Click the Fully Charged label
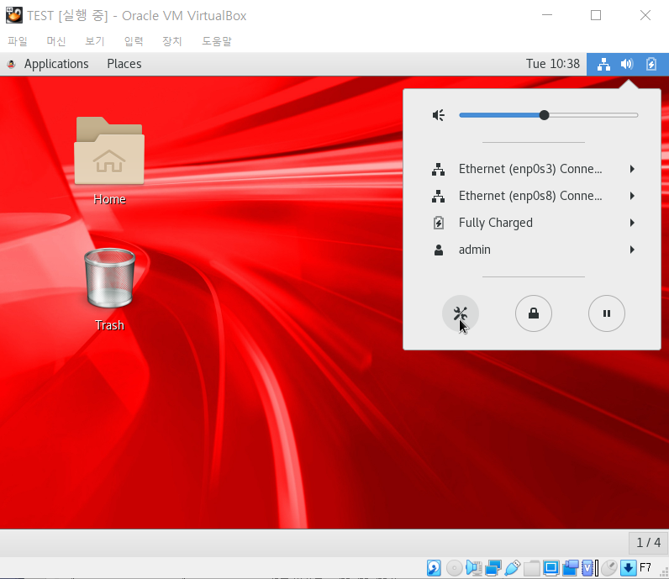669x579 pixels. click(496, 223)
